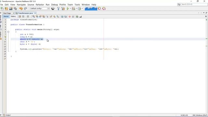This screenshot has height=117, width=208.
Task: Click Find Next Occurrence icon
Action: (40, 17)
